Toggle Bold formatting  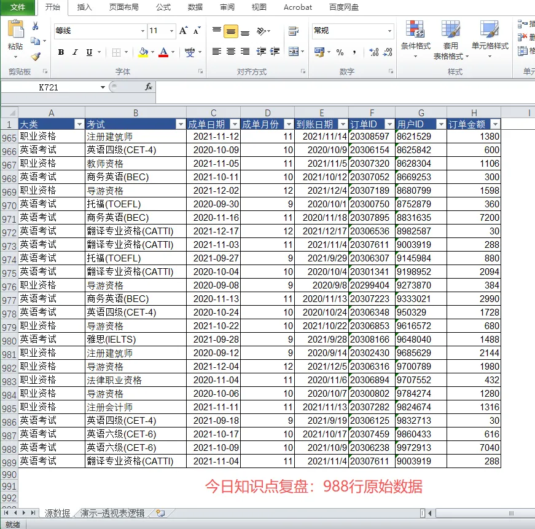61,52
